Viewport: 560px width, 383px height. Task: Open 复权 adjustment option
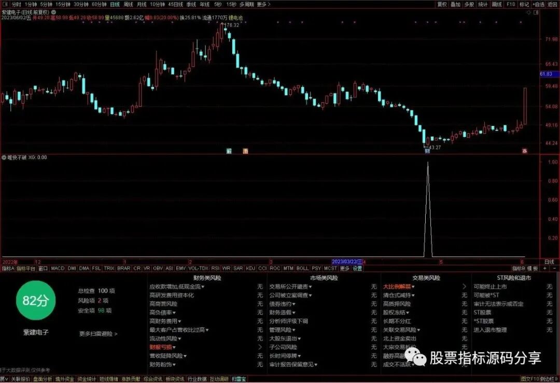(x=442, y=4)
